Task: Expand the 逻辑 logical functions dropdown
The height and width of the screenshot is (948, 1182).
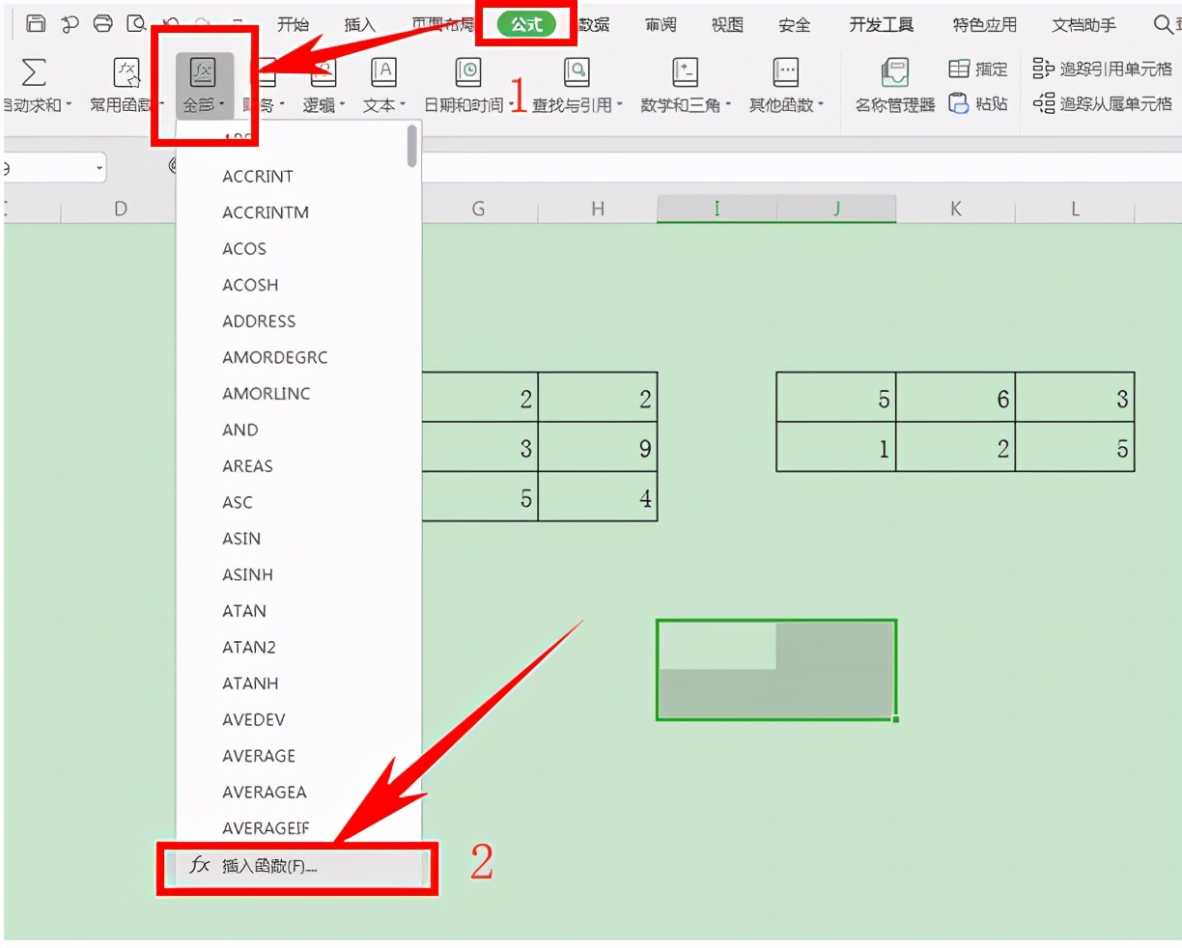Action: (343, 104)
